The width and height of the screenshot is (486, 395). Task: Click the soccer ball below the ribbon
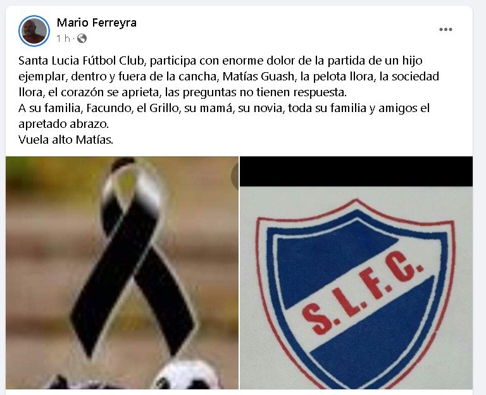tap(187, 375)
